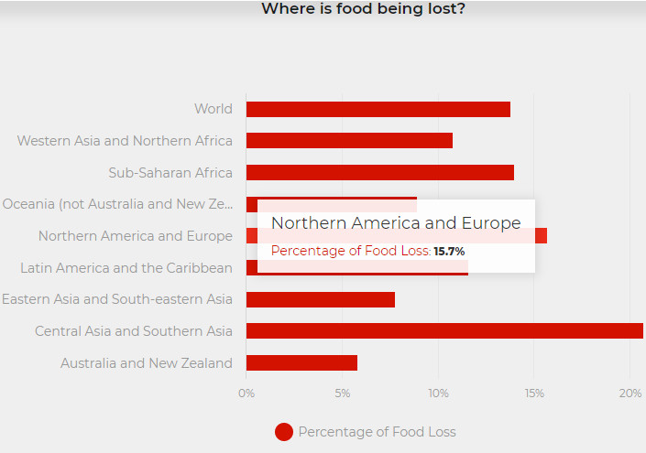
Task: Click the Sub-Saharan Africa axis label
Action: (170, 173)
